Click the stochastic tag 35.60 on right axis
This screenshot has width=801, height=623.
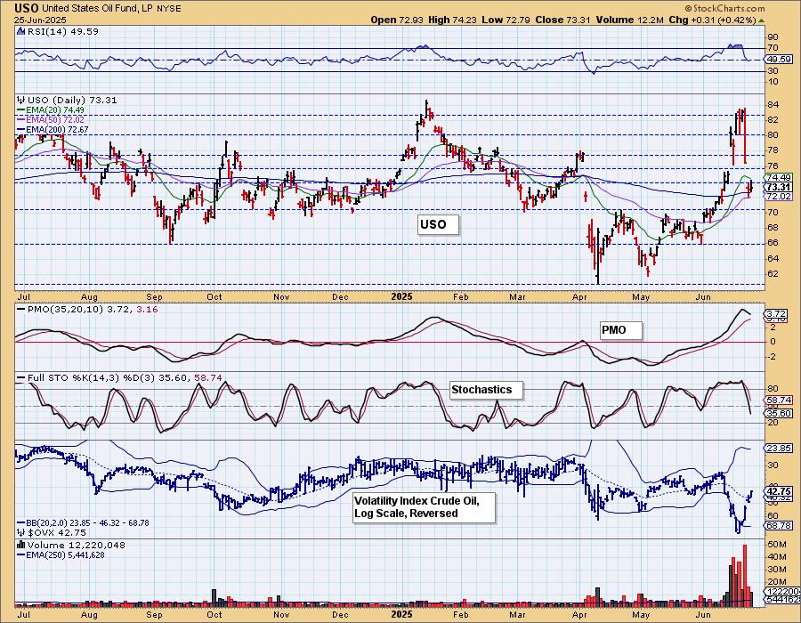click(x=780, y=413)
